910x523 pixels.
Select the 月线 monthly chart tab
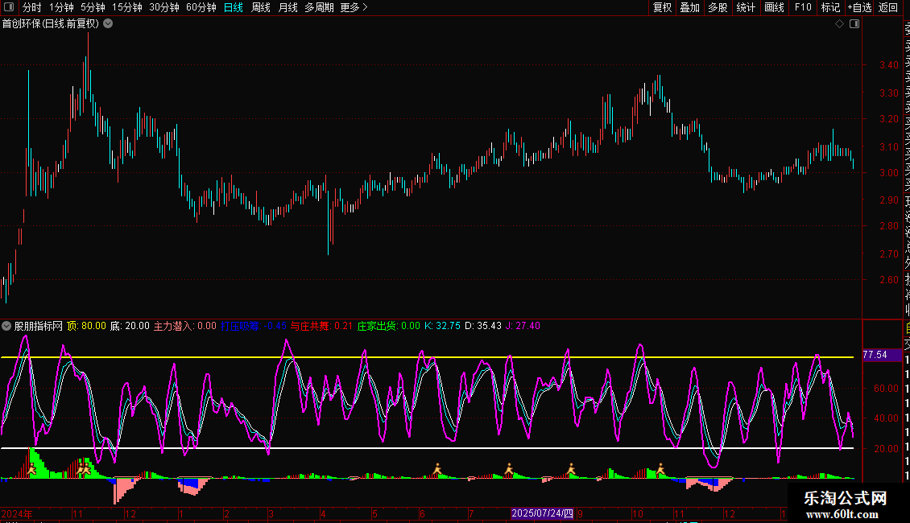pyautogui.click(x=287, y=7)
